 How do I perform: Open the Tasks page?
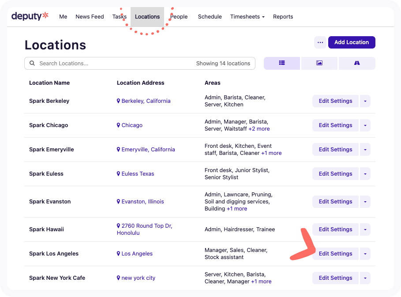point(120,17)
